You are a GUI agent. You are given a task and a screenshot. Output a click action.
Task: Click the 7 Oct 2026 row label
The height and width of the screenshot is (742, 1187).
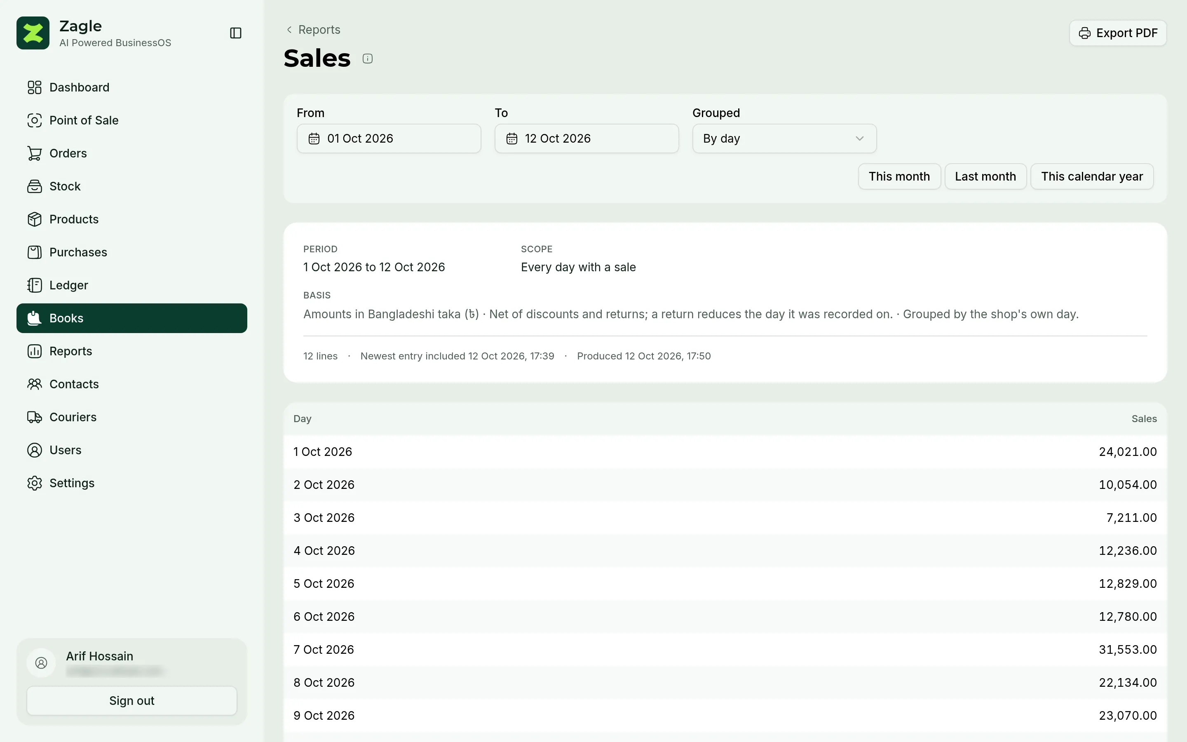[324, 649]
